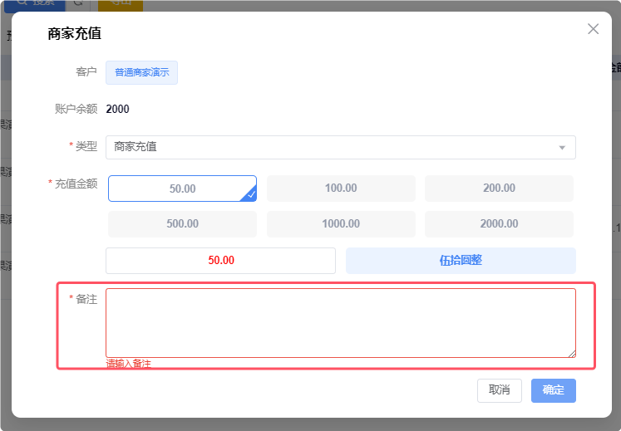This screenshot has height=431, width=621.
Task: Choose the 200.00 recharge amount
Action: [x=499, y=189]
